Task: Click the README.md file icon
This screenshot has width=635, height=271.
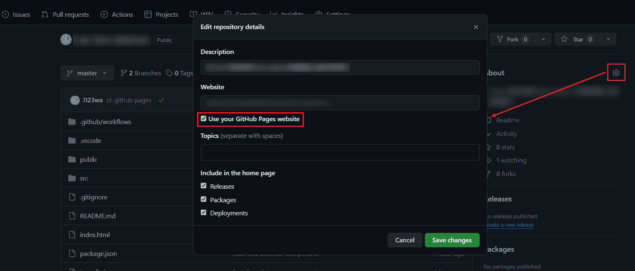Action: coord(72,216)
